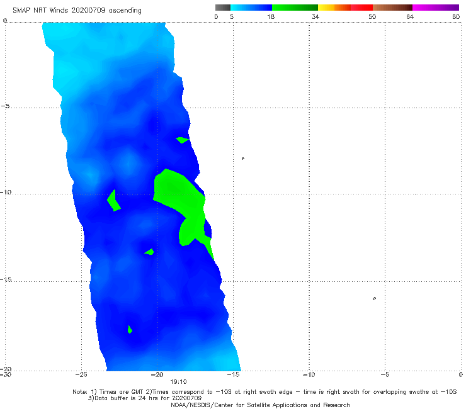This screenshot has width=466, height=409.
Task: Click the 'SMAP NRT Winds 20200709 ascending' title
Action: pyautogui.click(x=77, y=10)
